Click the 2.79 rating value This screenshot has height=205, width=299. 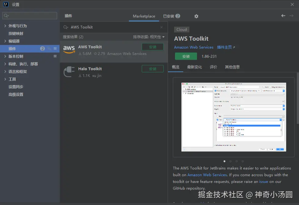coord(101,54)
